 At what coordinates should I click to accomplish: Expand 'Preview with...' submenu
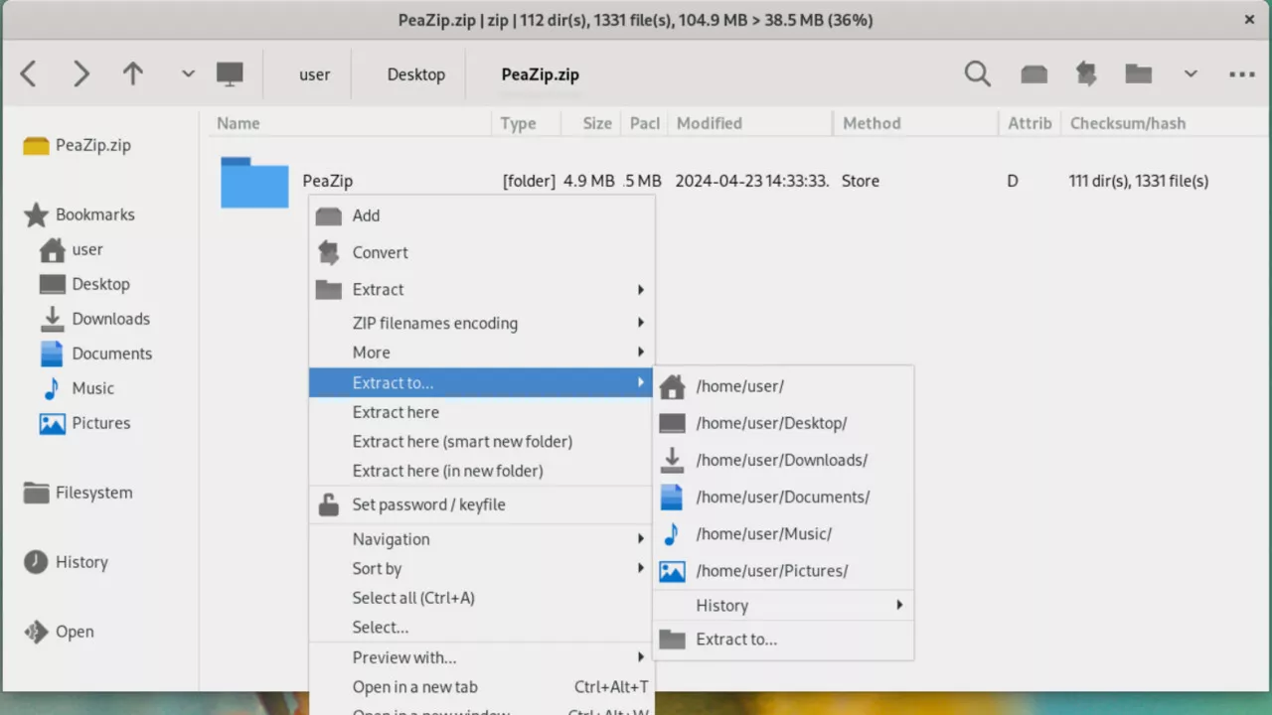482,657
